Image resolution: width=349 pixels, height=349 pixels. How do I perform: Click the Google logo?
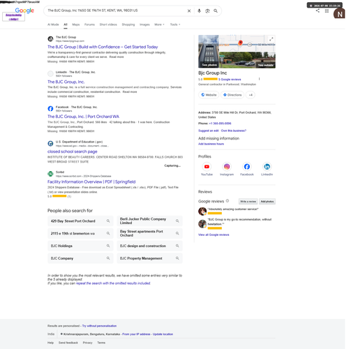point(24,10)
